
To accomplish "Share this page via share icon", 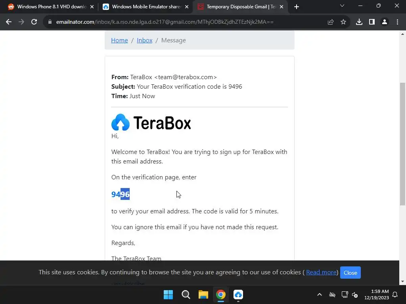I will coord(331,22).
